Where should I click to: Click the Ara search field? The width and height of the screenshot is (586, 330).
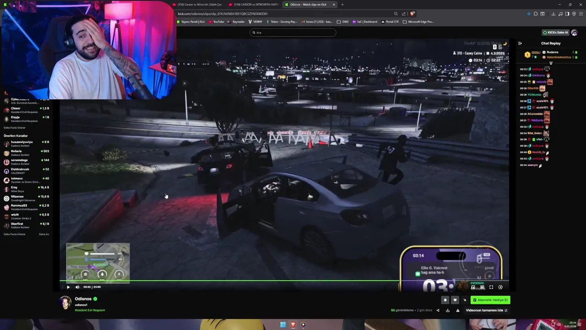293,33
